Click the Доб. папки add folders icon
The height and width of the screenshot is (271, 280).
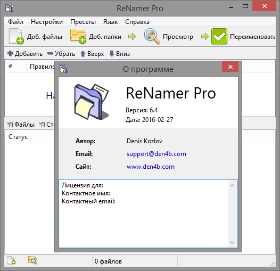pyautogui.click(x=78, y=36)
